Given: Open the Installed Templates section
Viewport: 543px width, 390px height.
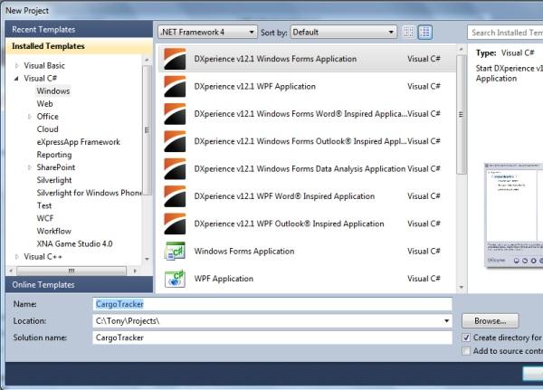Looking at the screenshot, I should click(x=80, y=46).
